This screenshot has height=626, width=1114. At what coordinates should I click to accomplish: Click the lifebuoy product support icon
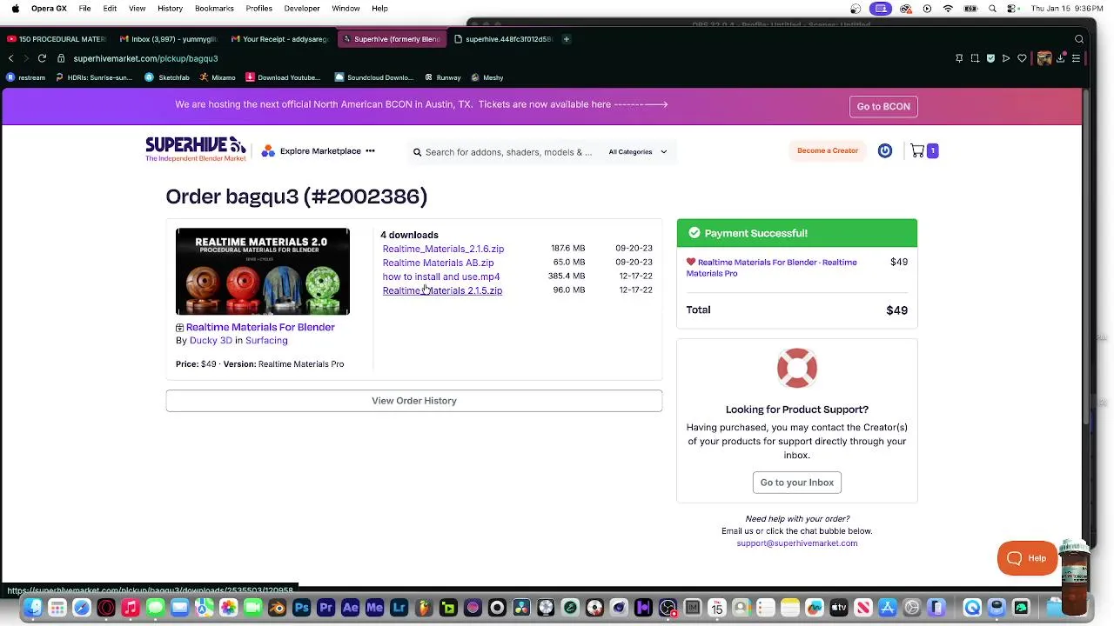pos(796,368)
